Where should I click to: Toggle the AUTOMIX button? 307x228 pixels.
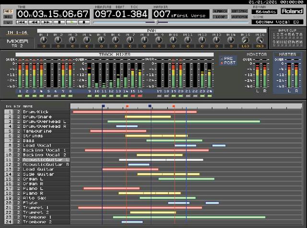(x=239, y=16)
